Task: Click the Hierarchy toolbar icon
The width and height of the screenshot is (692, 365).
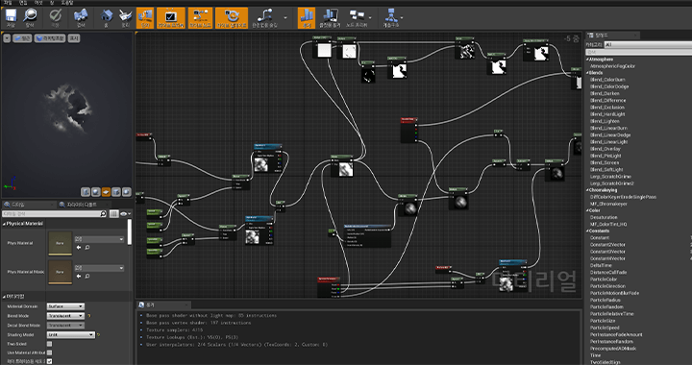Action: pyautogui.click(x=391, y=17)
